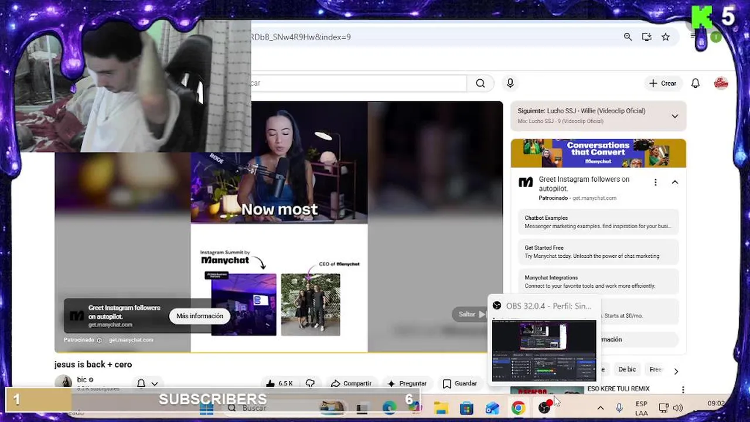Bookmark this page with the star icon
The image size is (750, 422).
(x=666, y=37)
